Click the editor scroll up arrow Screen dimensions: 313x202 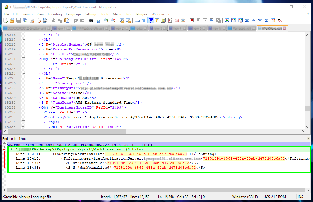(x=307, y=35)
